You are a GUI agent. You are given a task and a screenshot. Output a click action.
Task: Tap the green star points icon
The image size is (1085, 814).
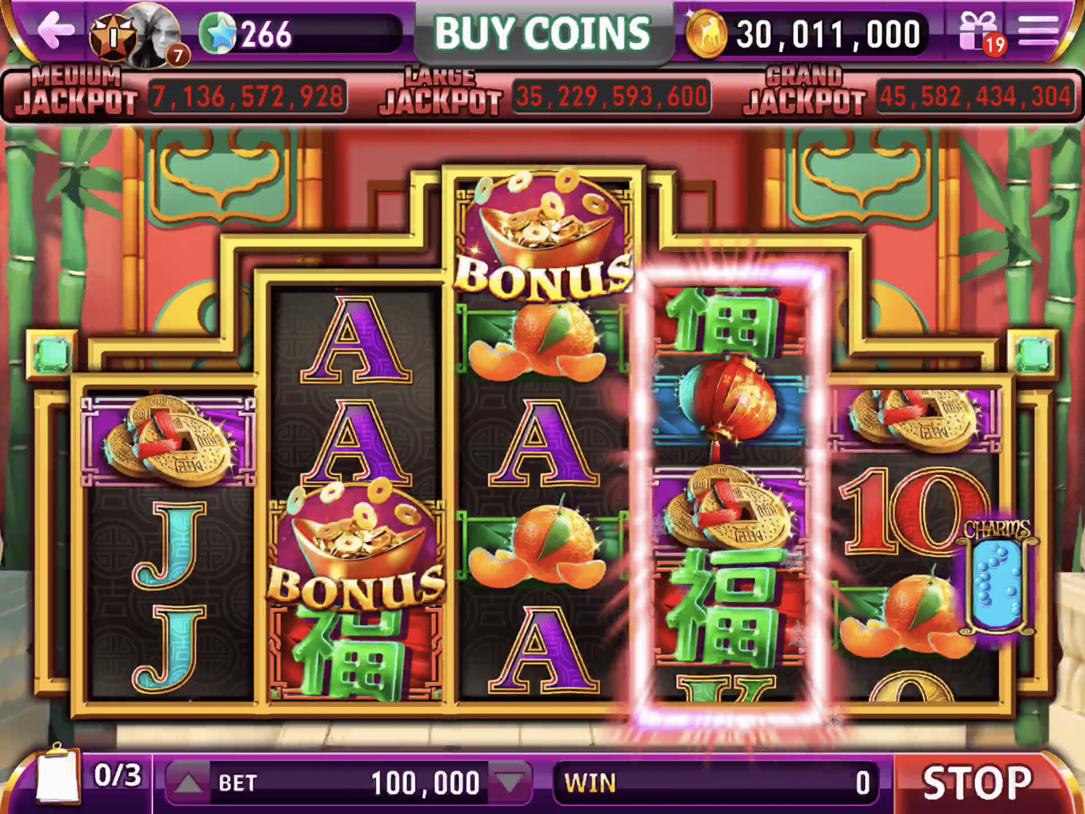(218, 33)
